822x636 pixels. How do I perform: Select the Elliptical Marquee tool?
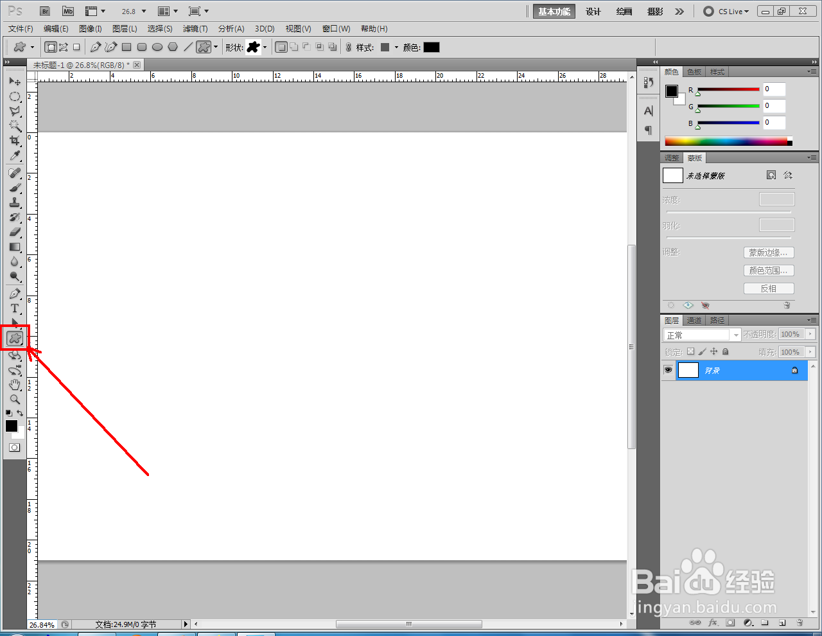click(15, 97)
